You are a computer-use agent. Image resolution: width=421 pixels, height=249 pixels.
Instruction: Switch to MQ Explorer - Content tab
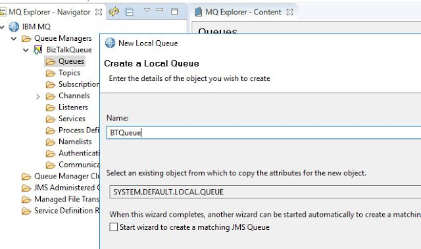click(243, 12)
